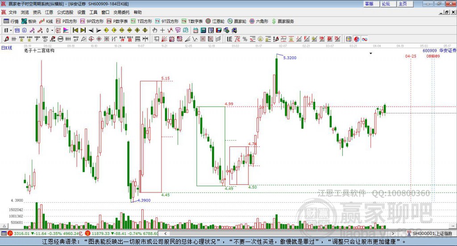The width and height of the screenshot is (457, 246).
Task: Select the red pencil drawing tool
Action: [x=6, y=39]
